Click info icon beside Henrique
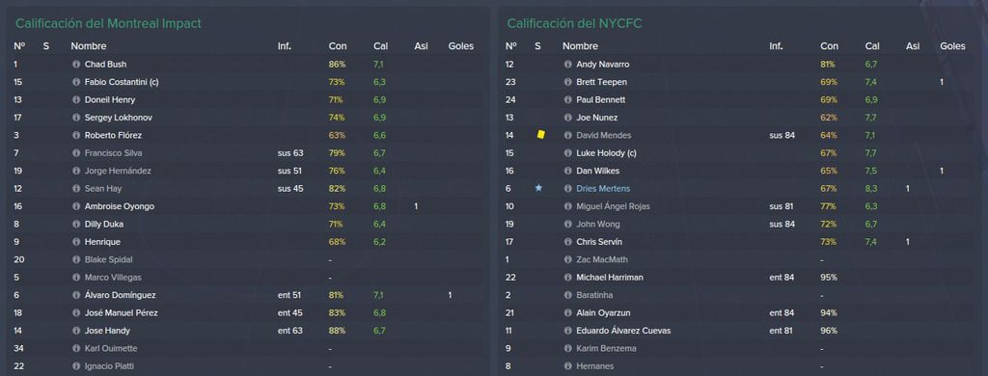The height and width of the screenshot is (376, 988). [76, 242]
